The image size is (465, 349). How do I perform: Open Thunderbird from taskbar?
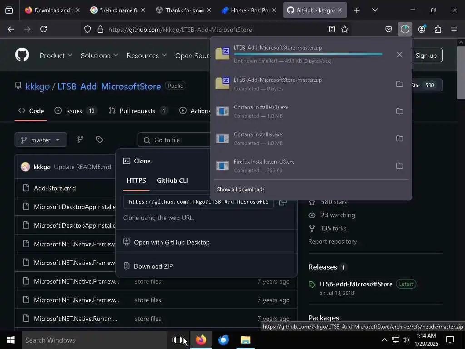click(223, 340)
